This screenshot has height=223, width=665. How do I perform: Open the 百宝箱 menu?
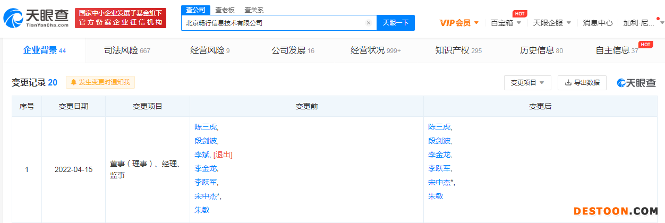506,23
